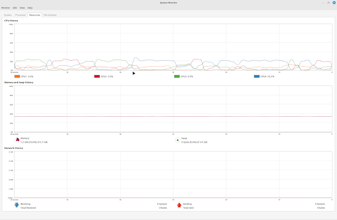The image size is (337, 220).
Task: Click the blue Receiving down-arrow icon
Action: pyautogui.click(x=16, y=205)
